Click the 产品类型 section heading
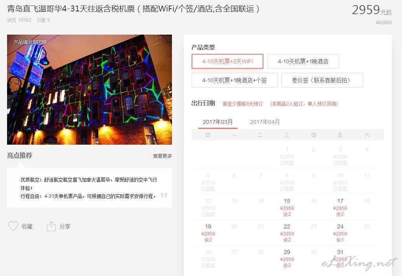Viewport: 402px width, 276px height. 203,47
